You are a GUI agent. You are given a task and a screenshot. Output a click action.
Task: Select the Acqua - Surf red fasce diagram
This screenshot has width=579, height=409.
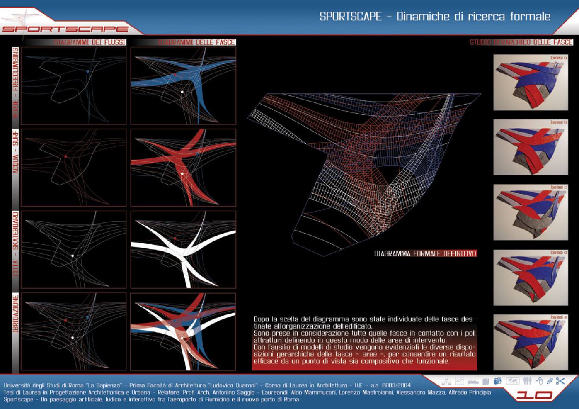(183, 167)
